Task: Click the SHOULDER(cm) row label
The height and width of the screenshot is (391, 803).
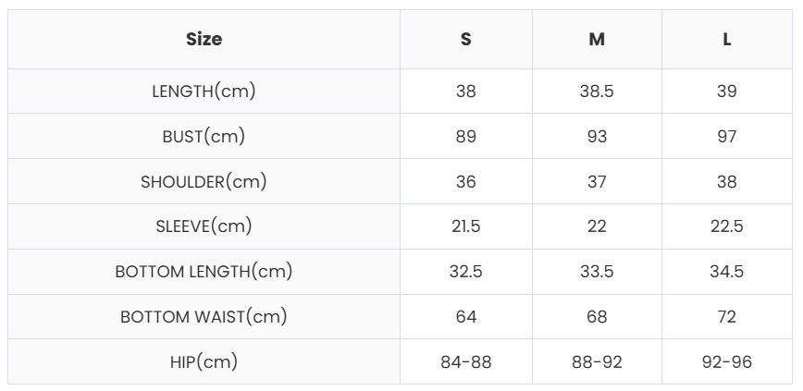Action: point(204,182)
